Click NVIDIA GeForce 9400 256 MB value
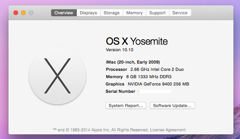The width and height of the screenshot is (240, 139). pos(159,84)
